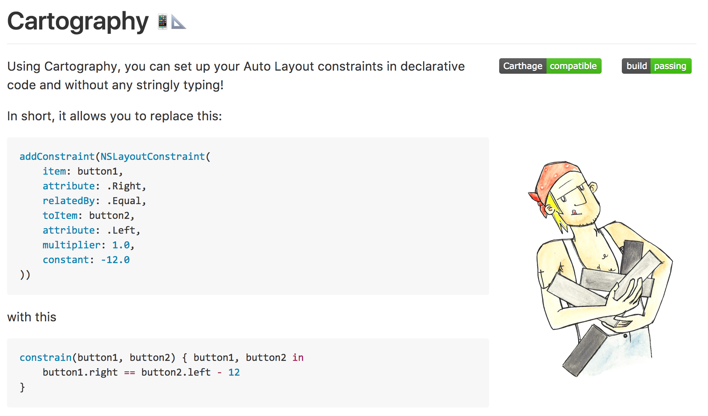
Task: Click the number 12 in the second snippet
Action: pyautogui.click(x=234, y=372)
